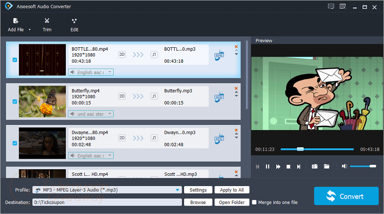384x214 pixels.
Task: Click 2D icon in BOTTLE...80.mp4 row
Action: tap(122, 54)
